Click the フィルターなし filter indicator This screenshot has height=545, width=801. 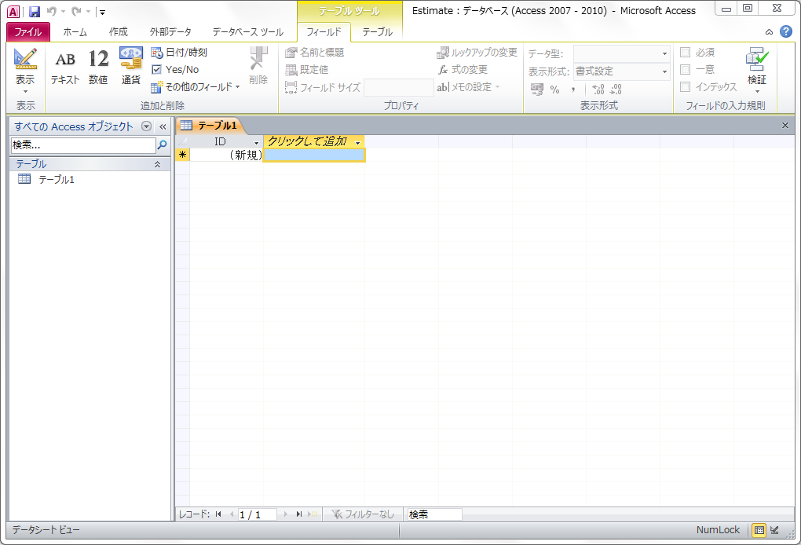[362, 514]
